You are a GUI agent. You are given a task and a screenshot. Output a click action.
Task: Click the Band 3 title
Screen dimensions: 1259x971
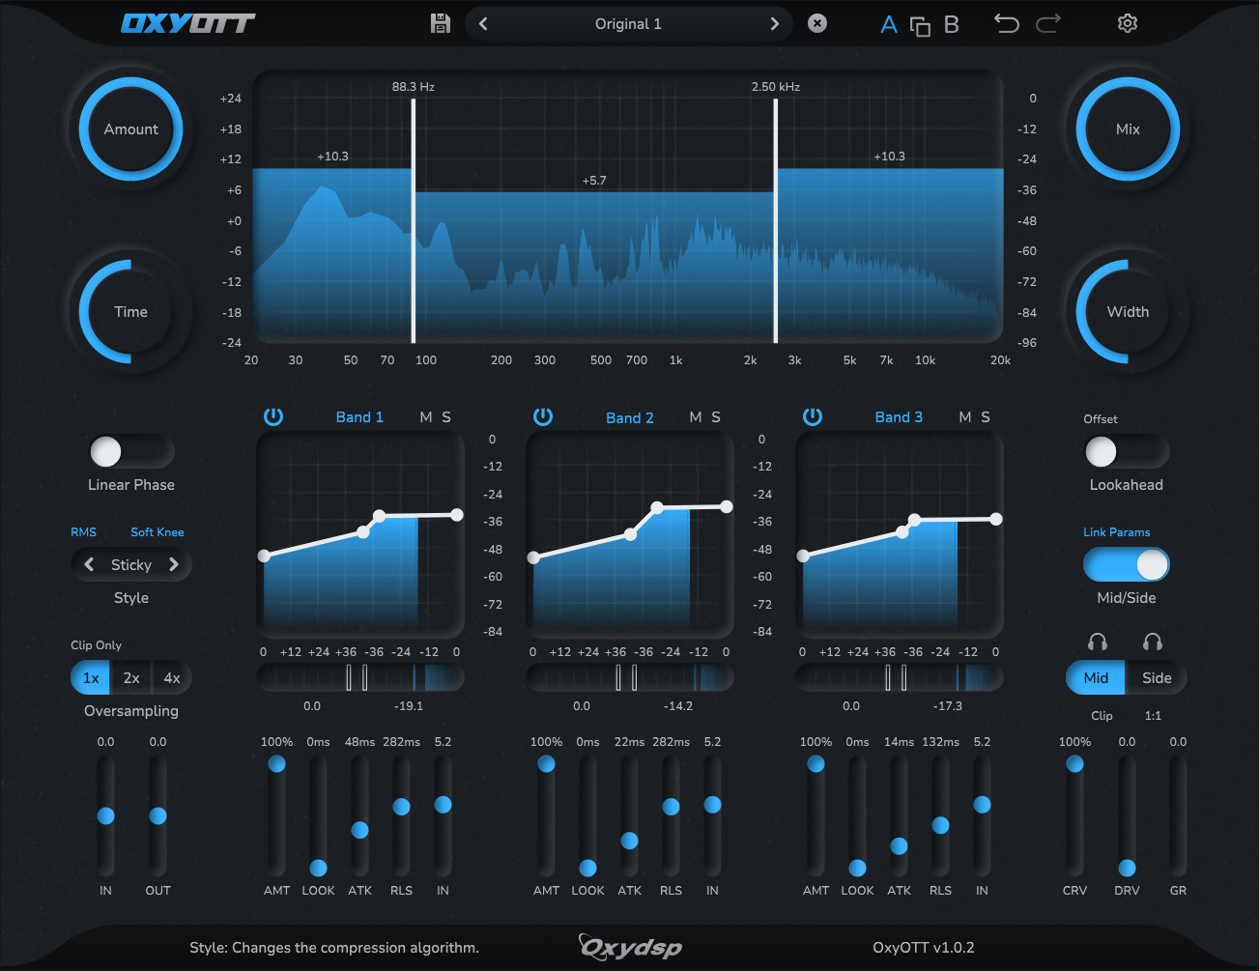(x=899, y=417)
